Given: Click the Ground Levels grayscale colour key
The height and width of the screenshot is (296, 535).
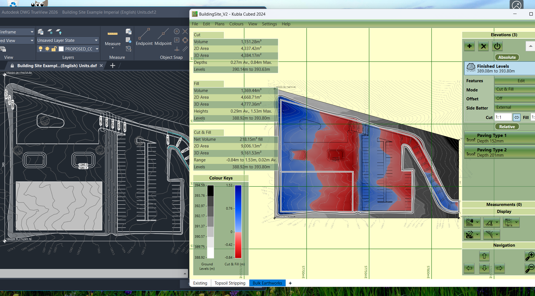Looking at the screenshot, I should click(210, 222).
